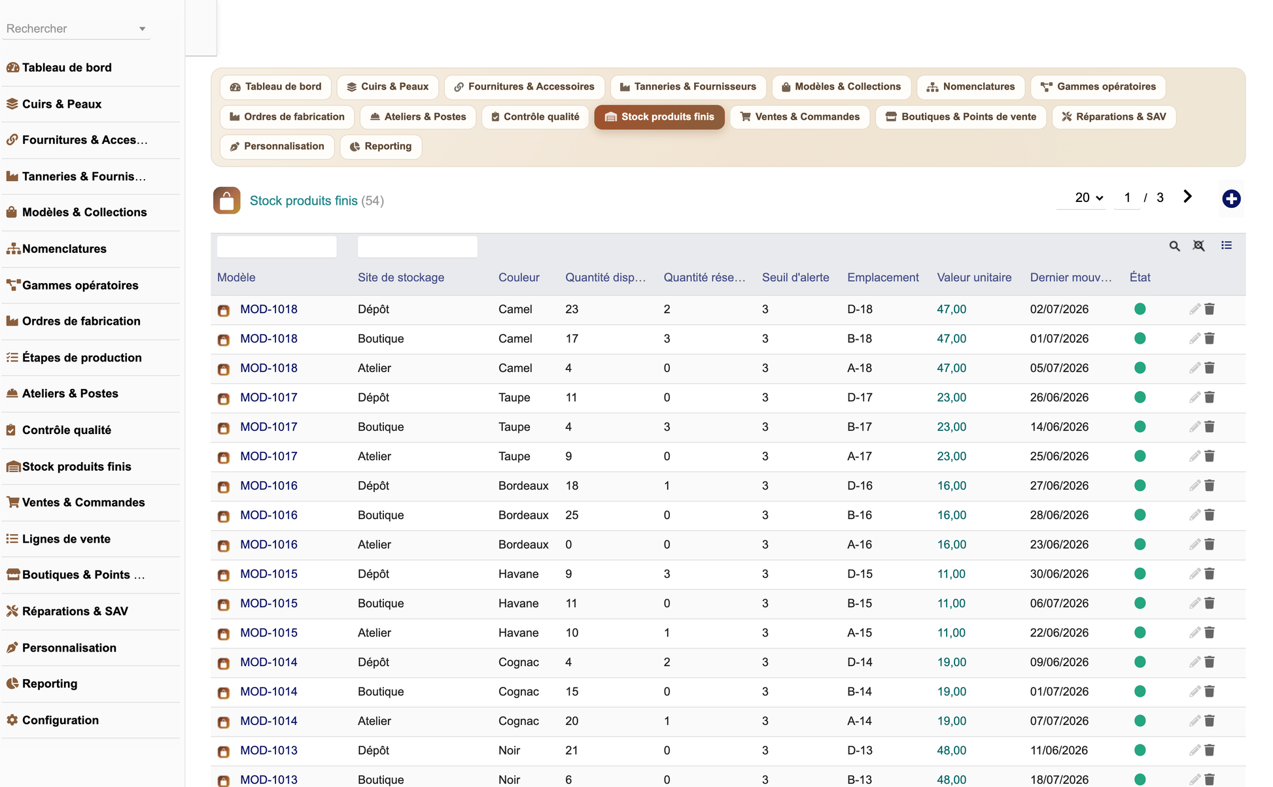This screenshot has height=787, width=1273.
Task: Click the search magnifier icon above table
Action: pyautogui.click(x=1174, y=246)
